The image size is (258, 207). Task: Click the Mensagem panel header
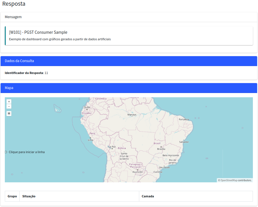129,17
